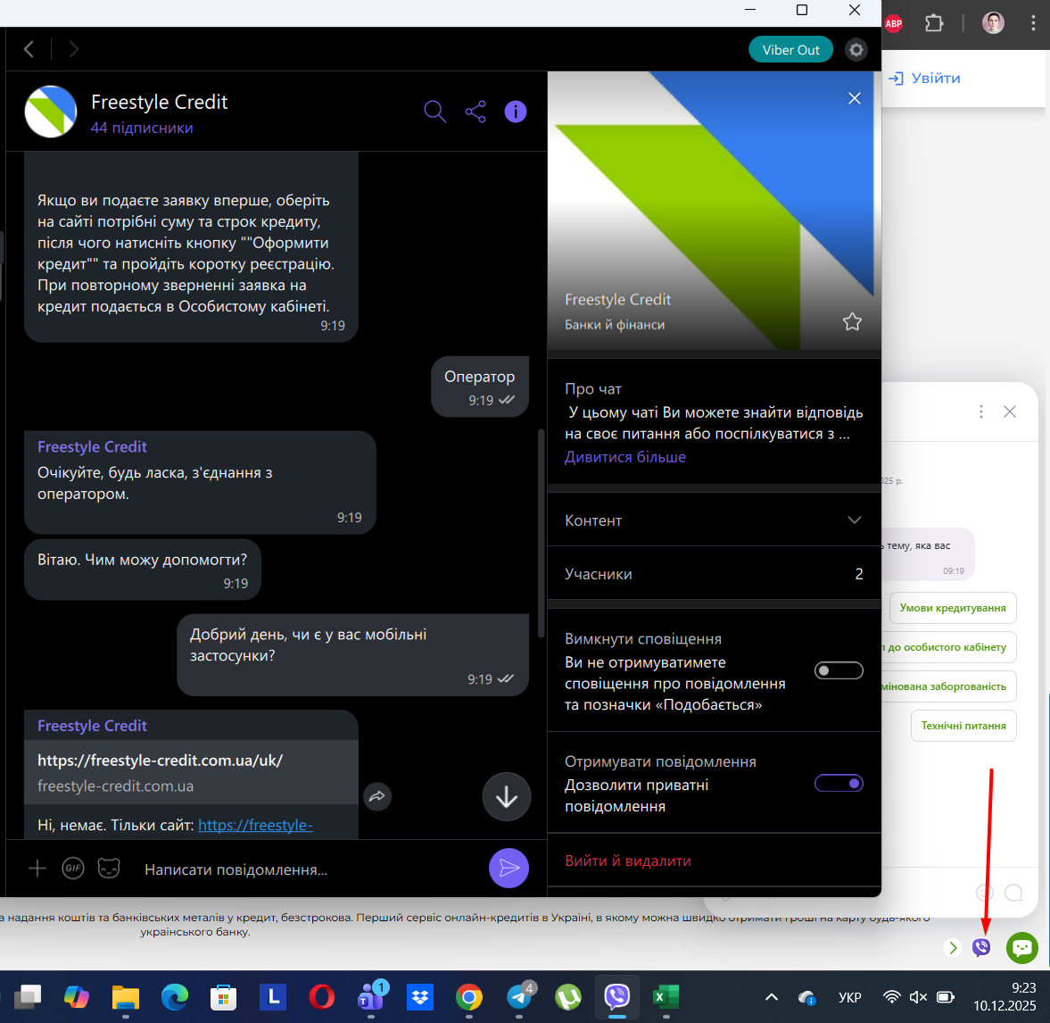Forward the freestyle-credit.com.ua link message
Image resolution: width=1050 pixels, height=1023 pixels.
coord(377,796)
